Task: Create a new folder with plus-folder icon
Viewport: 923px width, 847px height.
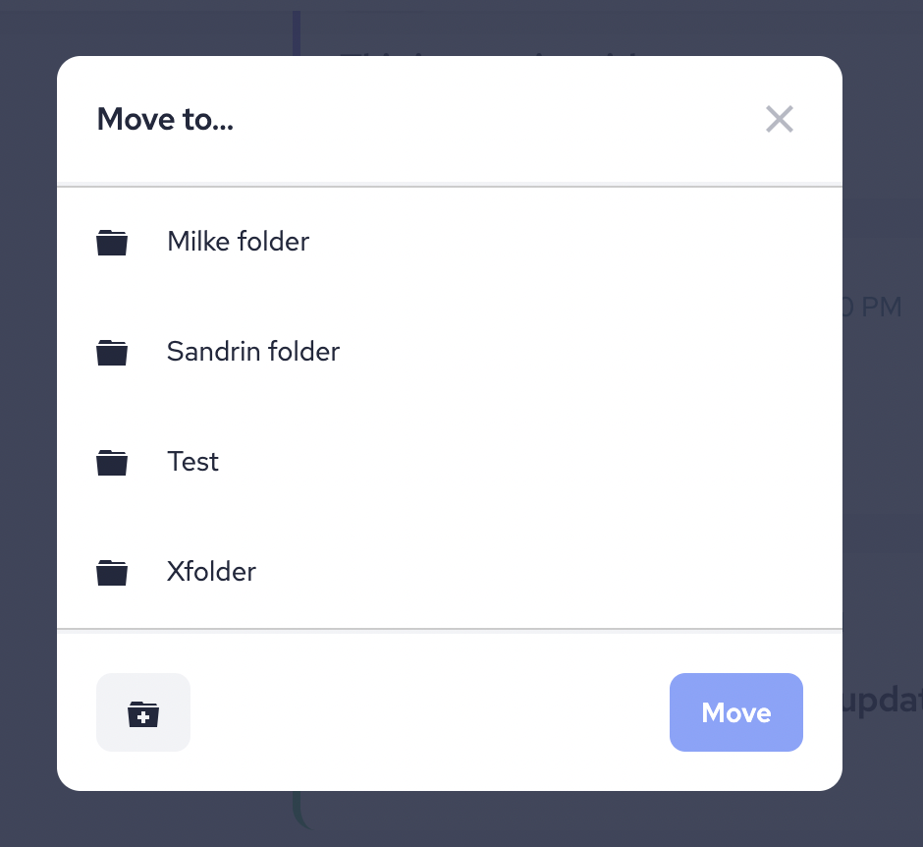Action: point(143,713)
